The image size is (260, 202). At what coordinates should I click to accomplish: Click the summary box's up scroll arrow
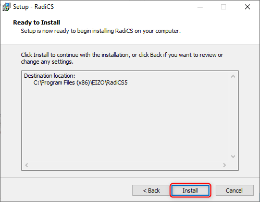click(233, 76)
